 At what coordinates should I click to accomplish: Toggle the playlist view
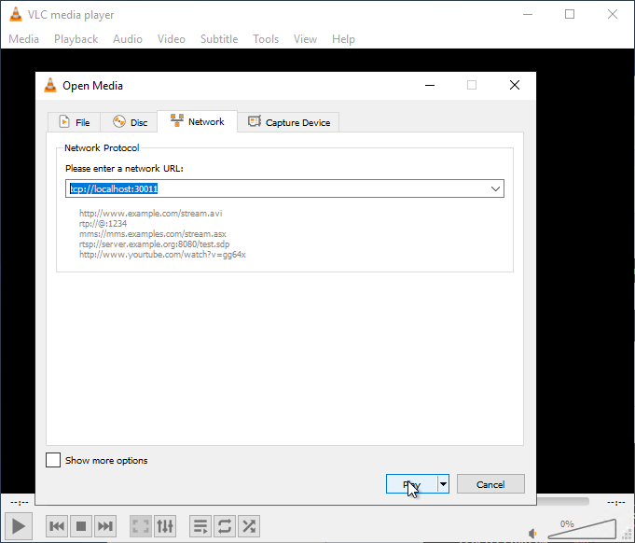[x=200, y=526]
